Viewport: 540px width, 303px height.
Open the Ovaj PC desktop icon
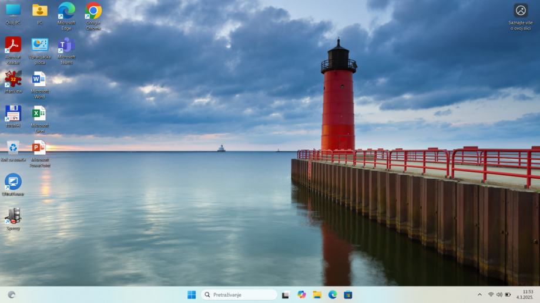13,13
